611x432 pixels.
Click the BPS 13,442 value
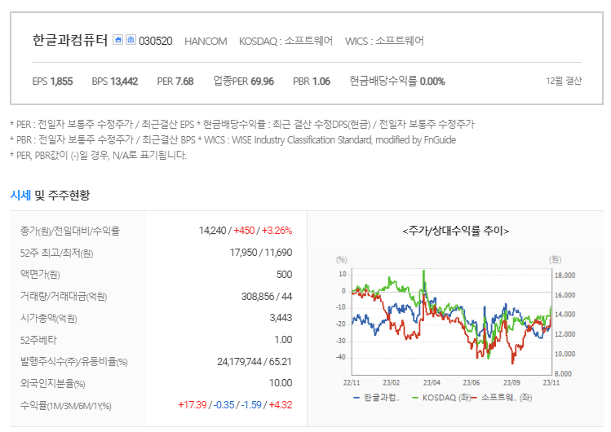[115, 82]
